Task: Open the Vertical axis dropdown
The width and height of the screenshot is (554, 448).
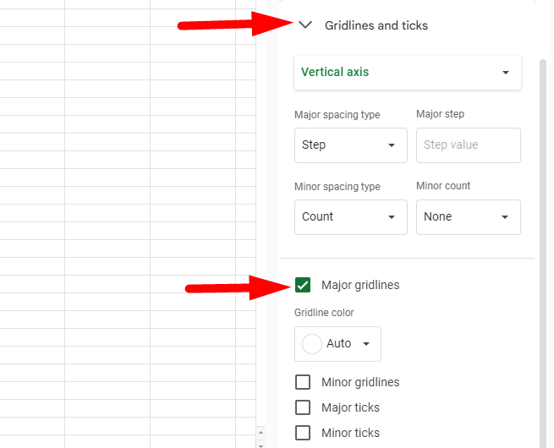Action: (407, 73)
